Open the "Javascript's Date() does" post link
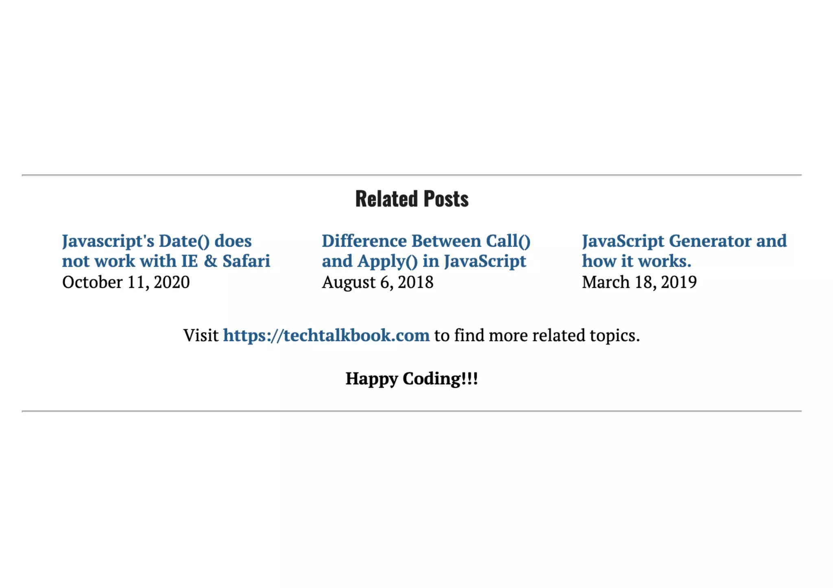Viewport: 833px width, 588px height. (157, 241)
